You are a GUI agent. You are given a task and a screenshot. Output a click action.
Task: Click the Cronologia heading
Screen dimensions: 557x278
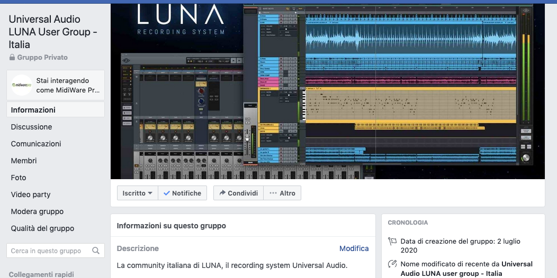(408, 223)
